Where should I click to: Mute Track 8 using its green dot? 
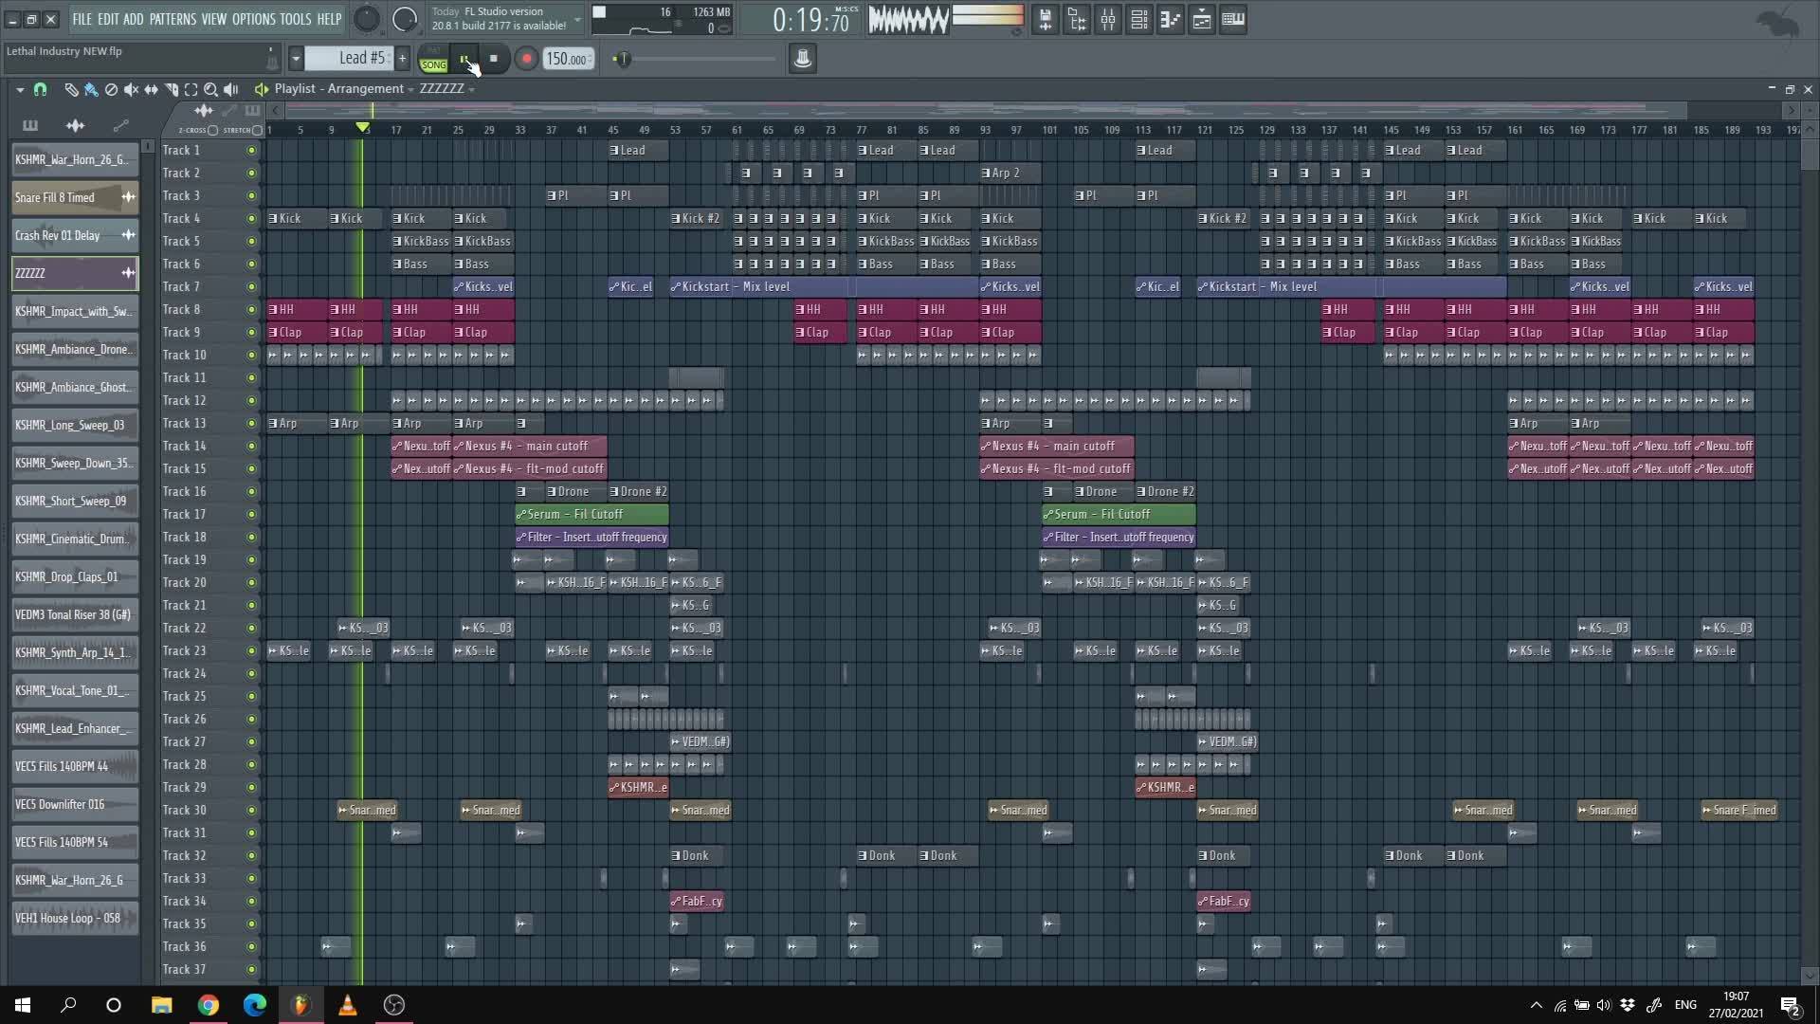(x=251, y=309)
